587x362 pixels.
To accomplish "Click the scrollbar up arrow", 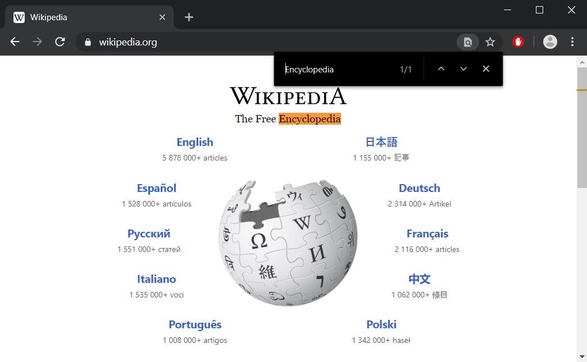I will coord(582,62).
